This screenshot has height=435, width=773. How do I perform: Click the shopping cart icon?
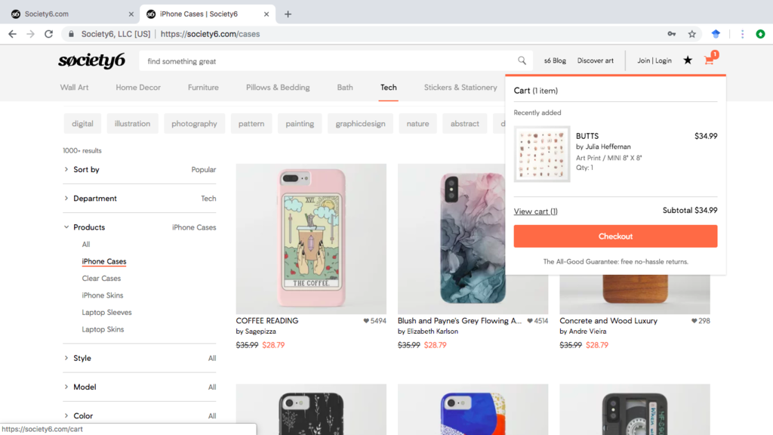point(710,60)
